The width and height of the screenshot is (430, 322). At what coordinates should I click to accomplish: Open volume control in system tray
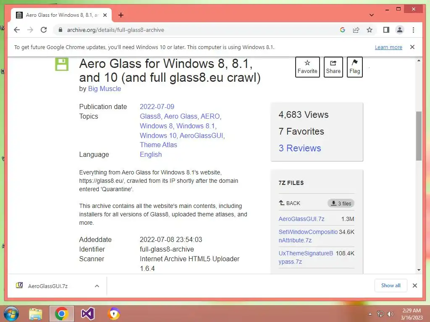[x=390, y=314]
